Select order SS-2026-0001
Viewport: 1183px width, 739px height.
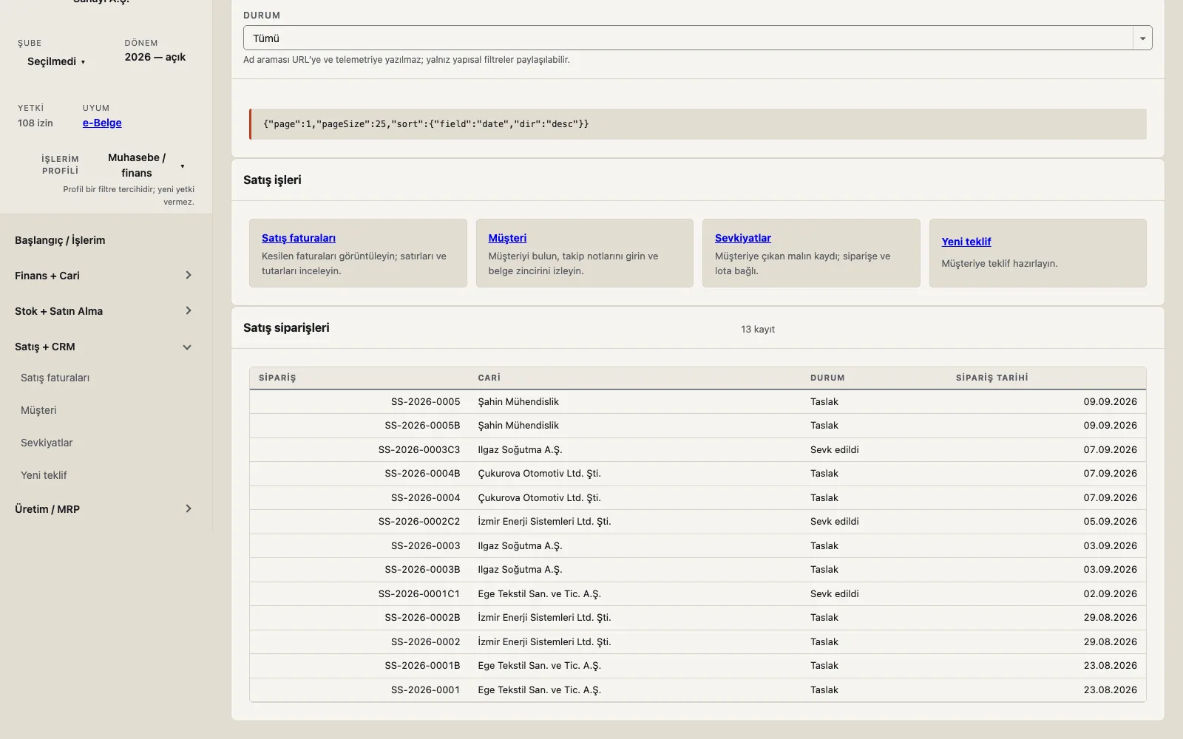pyautogui.click(x=697, y=690)
